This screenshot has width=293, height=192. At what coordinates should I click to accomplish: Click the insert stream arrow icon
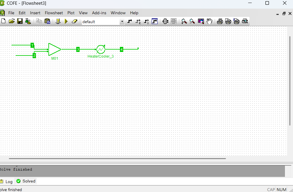pos(130,21)
